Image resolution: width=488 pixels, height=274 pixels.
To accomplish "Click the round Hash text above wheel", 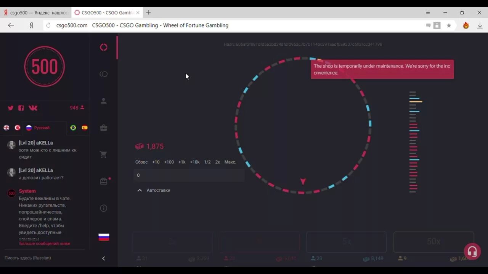I will click(x=303, y=45).
